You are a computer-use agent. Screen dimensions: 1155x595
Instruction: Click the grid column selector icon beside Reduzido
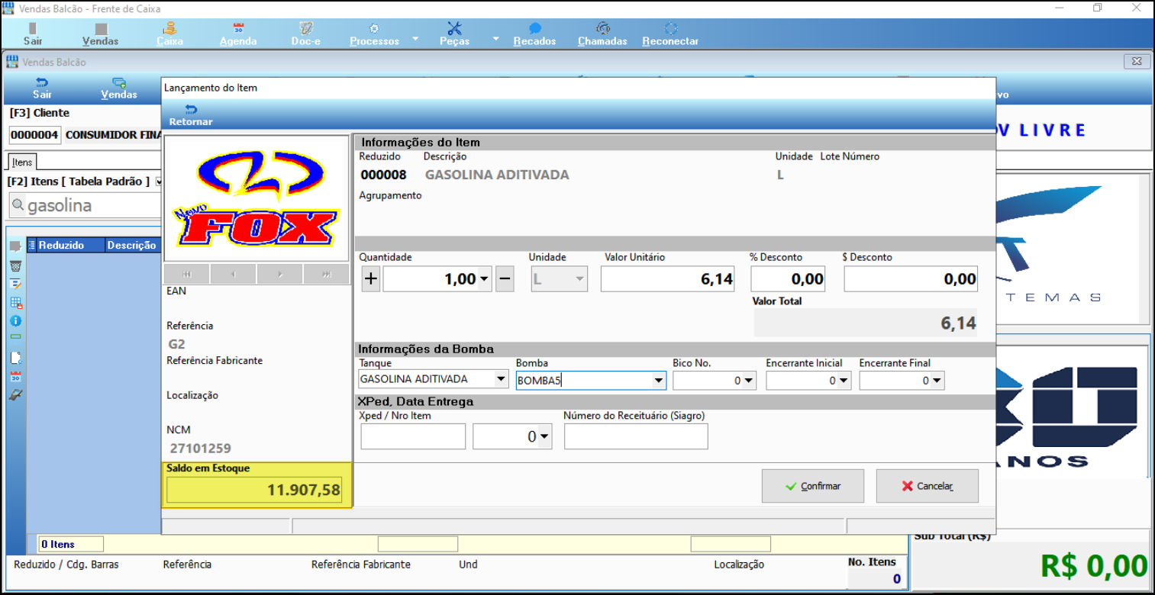click(31, 246)
